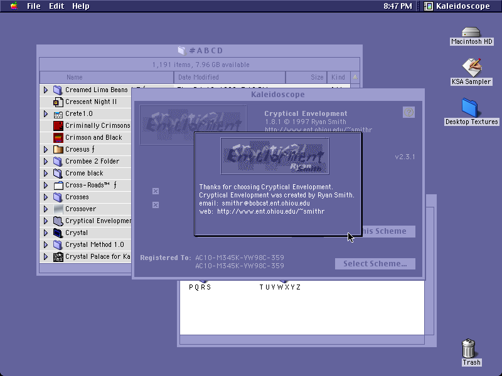
Task: Click the email address smithr@bobcat.ent.ohiou.edu
Action: (265, 203)
